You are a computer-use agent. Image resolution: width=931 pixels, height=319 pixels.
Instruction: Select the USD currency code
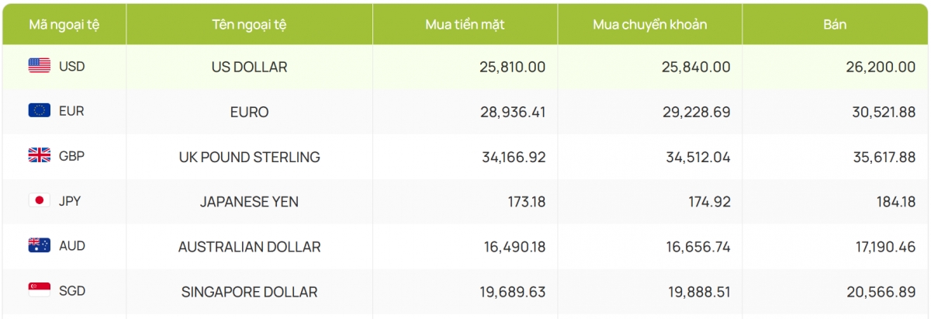(x=71, y=66)
